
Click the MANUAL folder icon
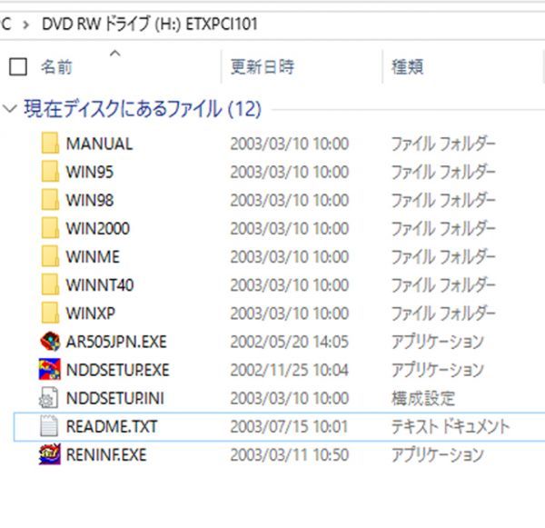coord(50,144)
